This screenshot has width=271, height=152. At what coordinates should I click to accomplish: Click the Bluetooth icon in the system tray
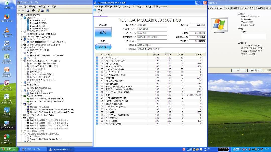259,150
